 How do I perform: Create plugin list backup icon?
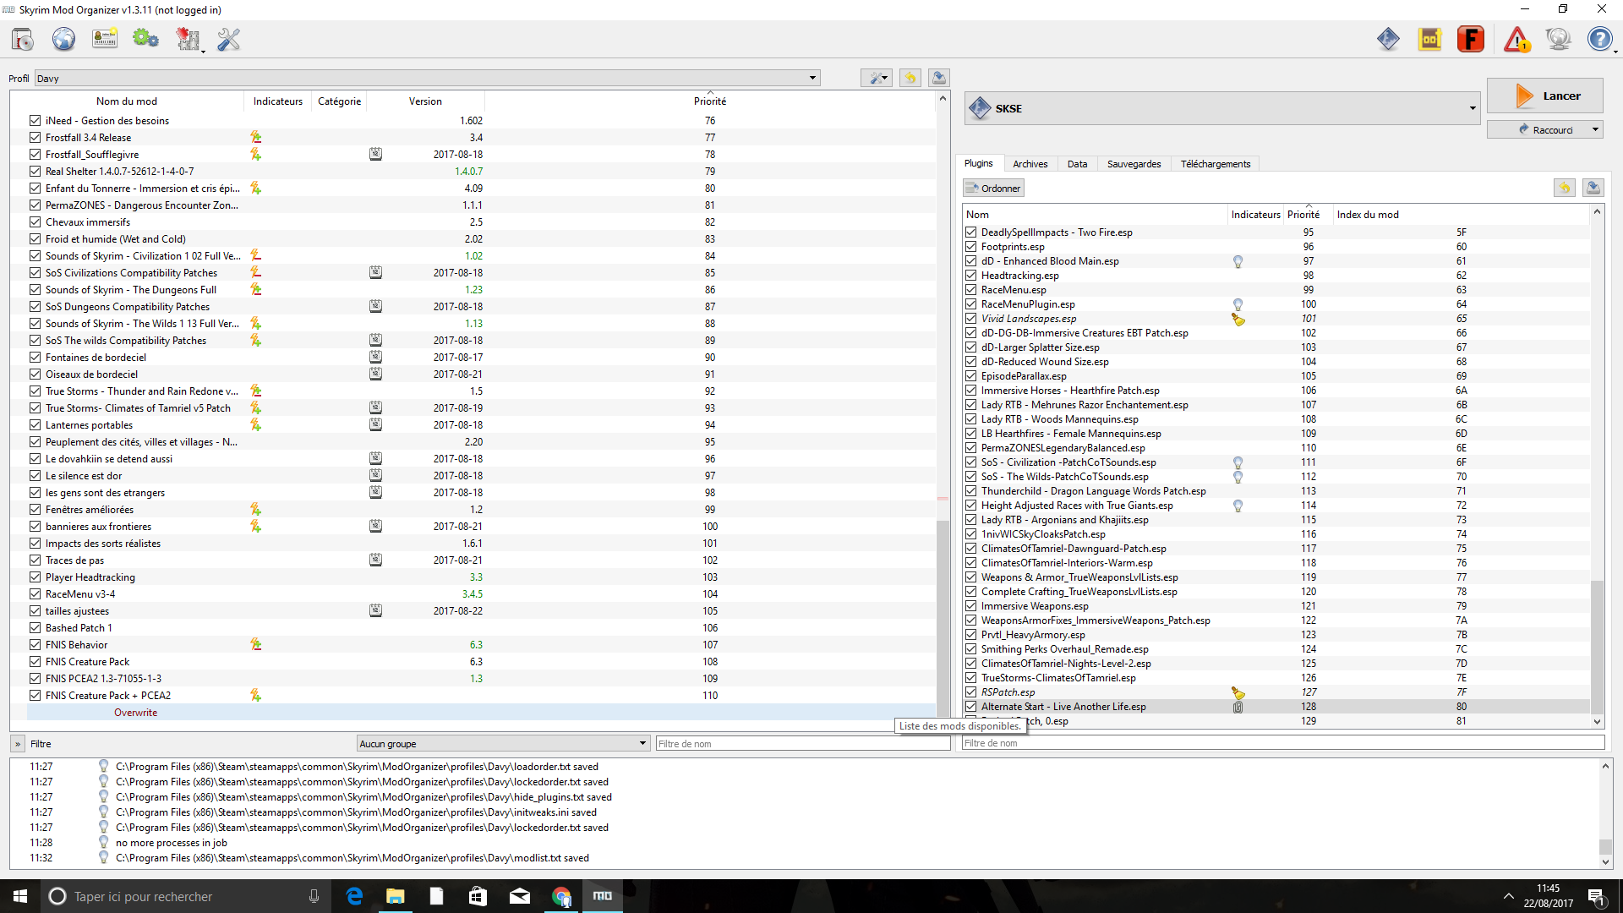click(x=1593, y=188)
